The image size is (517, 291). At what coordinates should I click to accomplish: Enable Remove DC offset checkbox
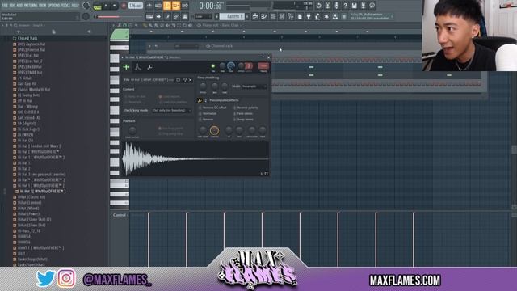coord(200,108)
